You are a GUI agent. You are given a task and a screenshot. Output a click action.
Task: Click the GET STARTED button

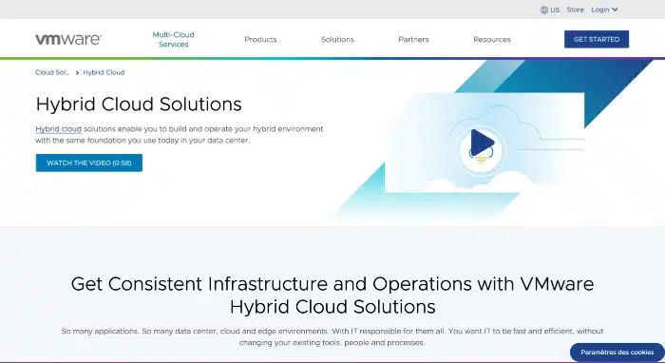click(597, 39)
